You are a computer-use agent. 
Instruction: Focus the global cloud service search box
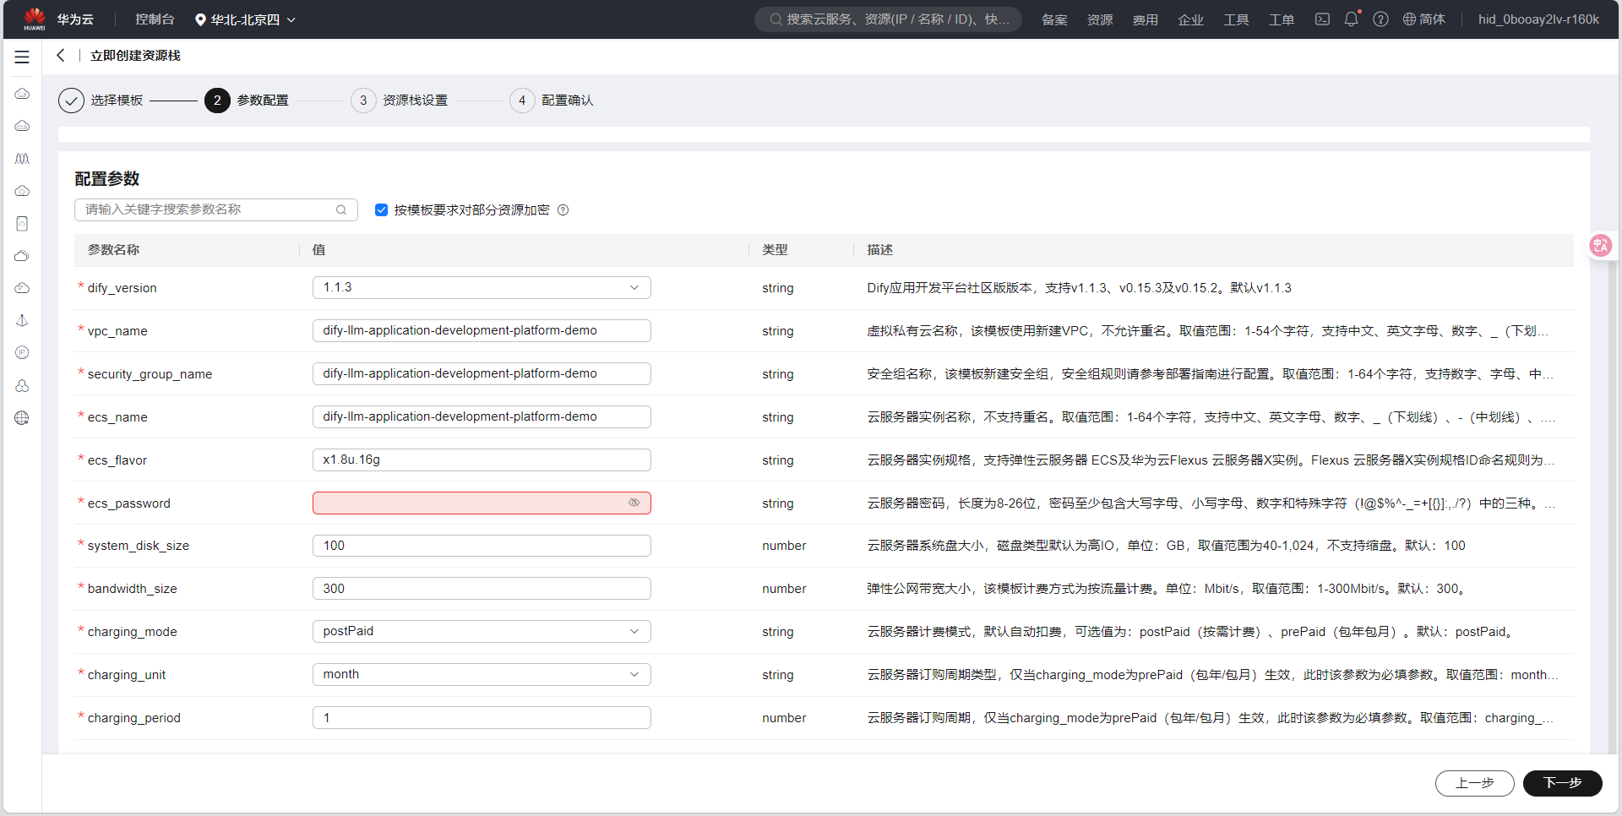[x=888, y=19]
